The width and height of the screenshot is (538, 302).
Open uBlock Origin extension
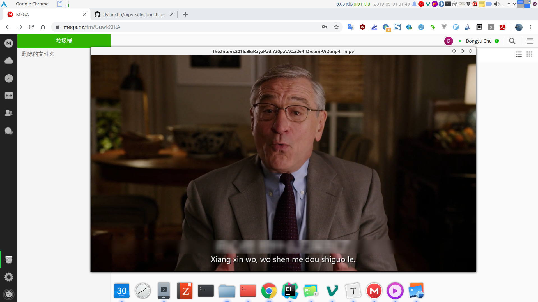(x=362, y=27)
